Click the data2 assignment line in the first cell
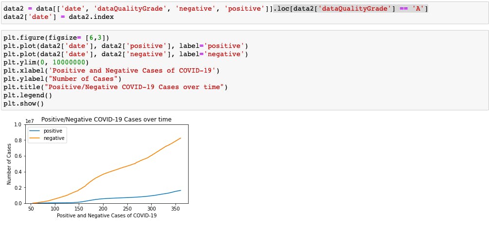 (x=216, y=9)
